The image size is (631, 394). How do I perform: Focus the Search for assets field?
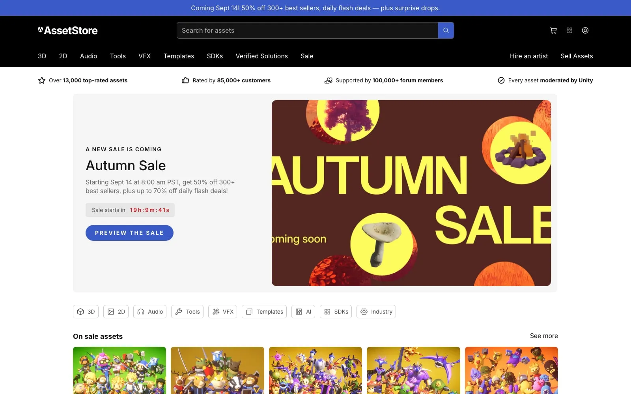(x=308, y=30)
